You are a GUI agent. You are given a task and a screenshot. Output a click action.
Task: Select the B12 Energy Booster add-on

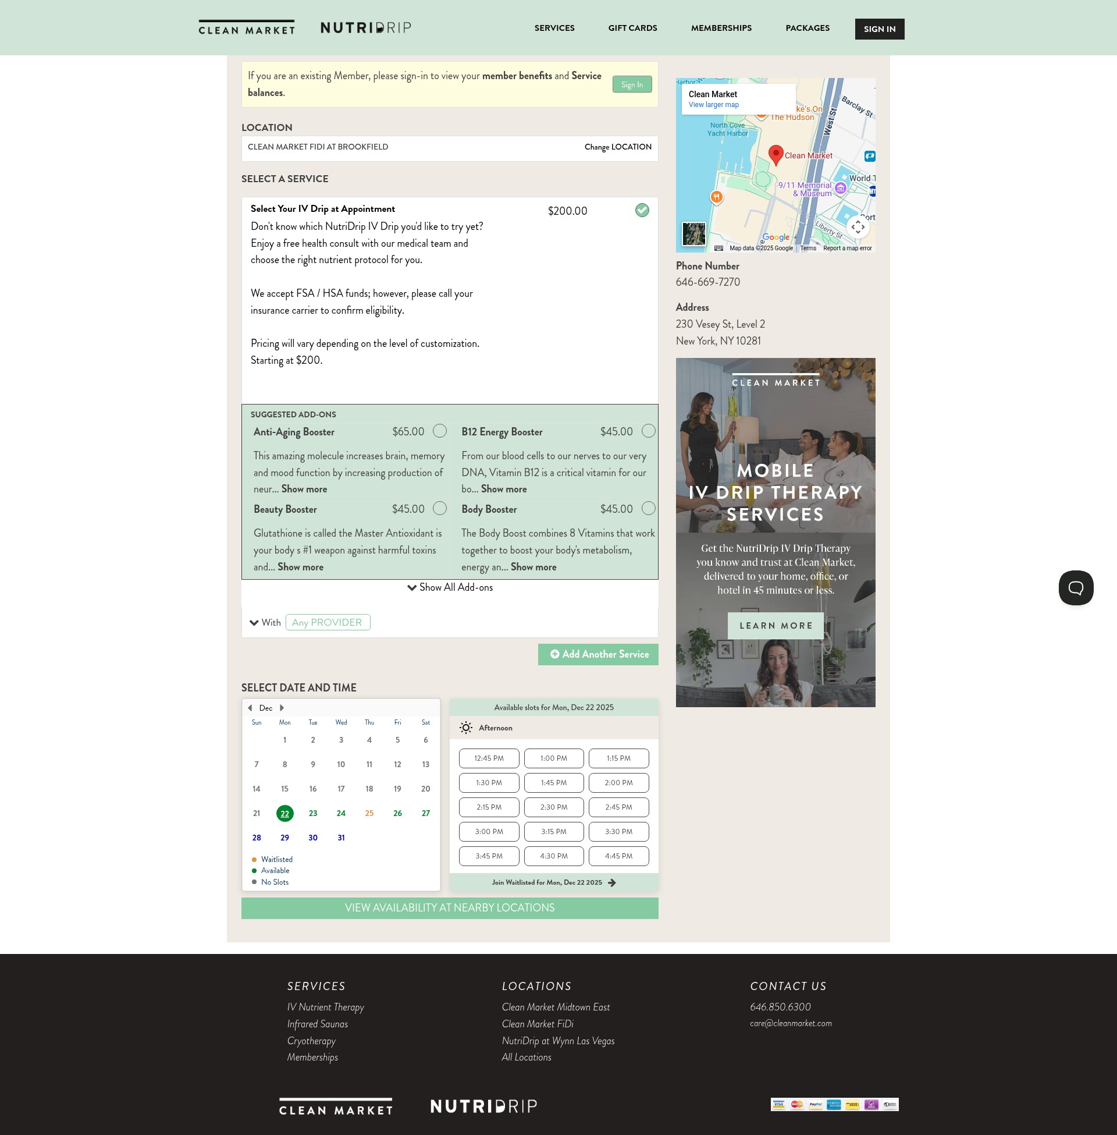click(648, 431)
